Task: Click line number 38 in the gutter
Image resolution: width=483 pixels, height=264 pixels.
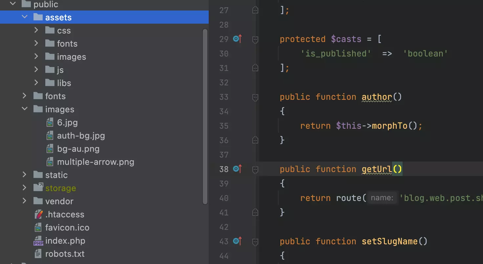Action: (224, 169)
